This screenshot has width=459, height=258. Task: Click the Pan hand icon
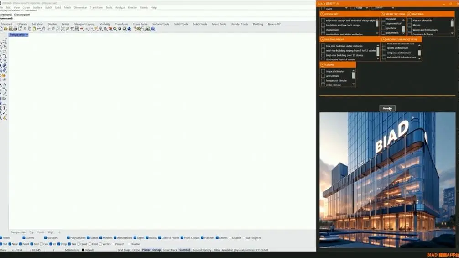(45, 29)
